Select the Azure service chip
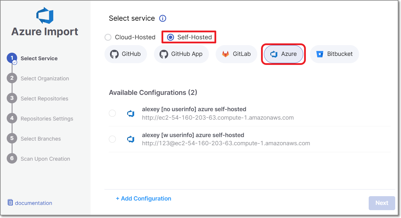Image resolution: width=401 pixels, height=218 pixels. [283, 54]
